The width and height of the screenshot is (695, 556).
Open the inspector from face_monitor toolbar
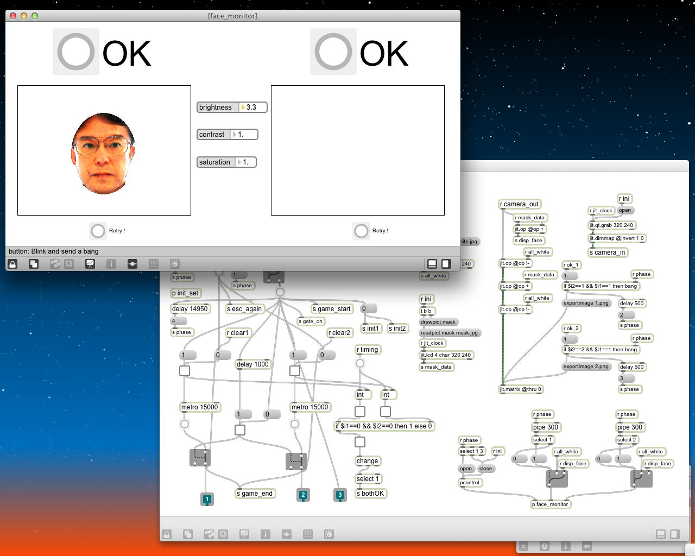pyautogui.click(x=111, y=264)
